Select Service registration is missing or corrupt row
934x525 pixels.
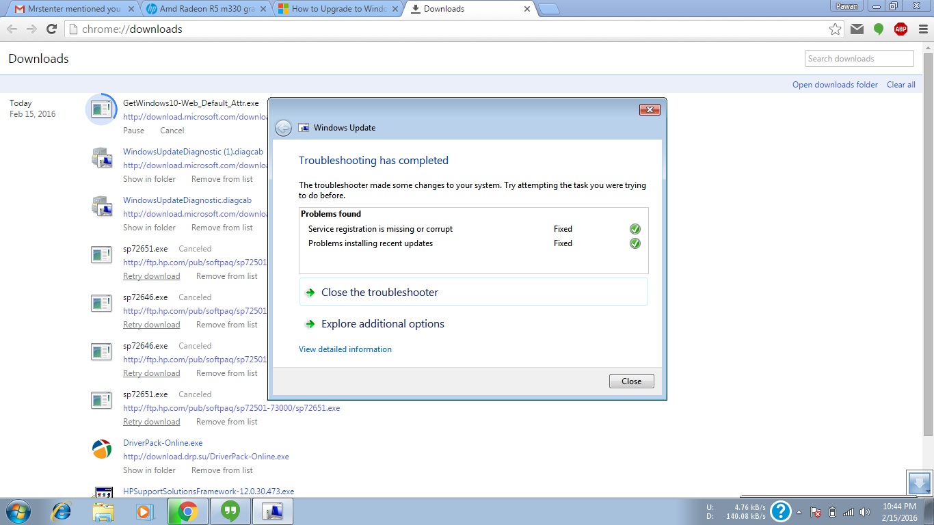click(473, 229)
